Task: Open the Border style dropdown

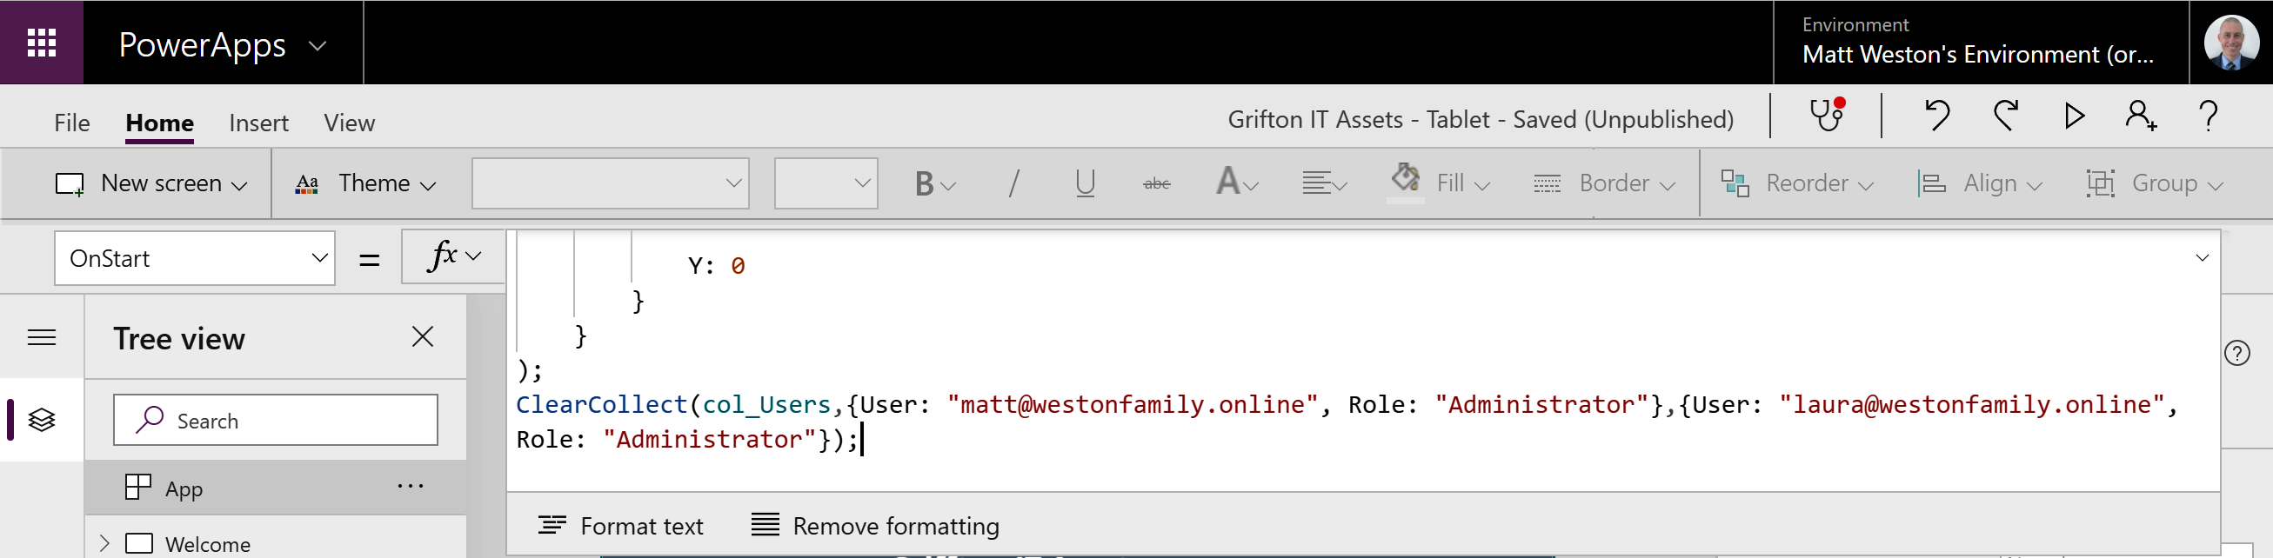Action: tap(1604, 183)
